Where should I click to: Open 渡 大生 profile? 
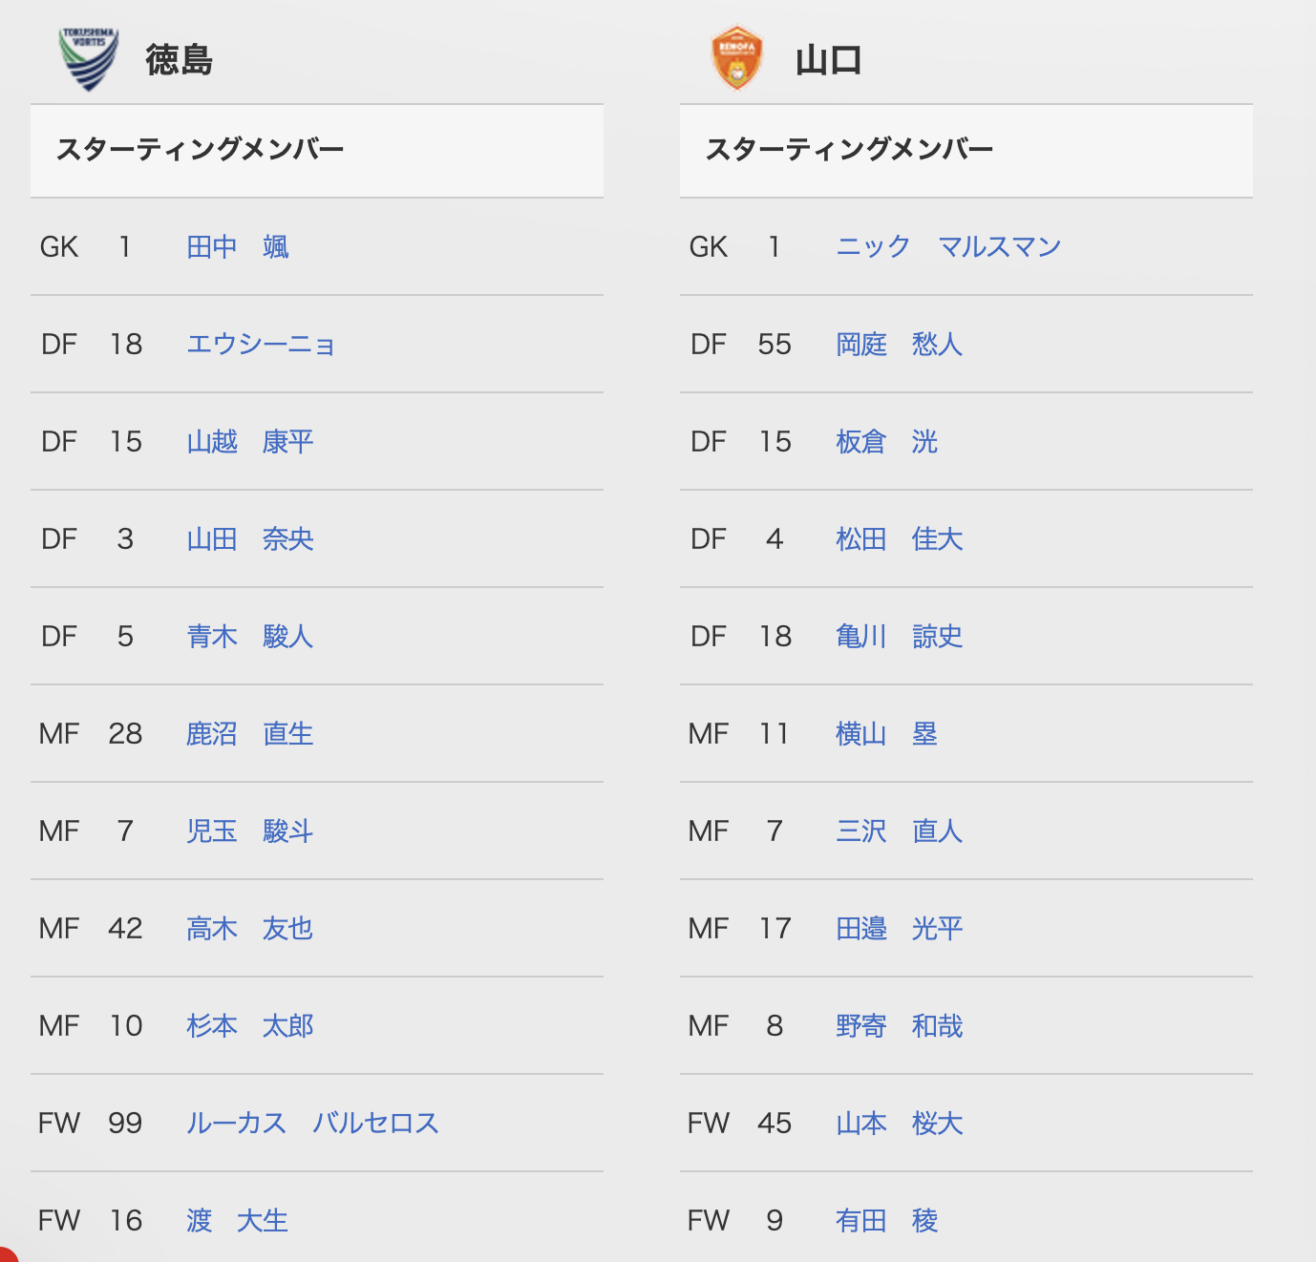(x=237, y=1221)
